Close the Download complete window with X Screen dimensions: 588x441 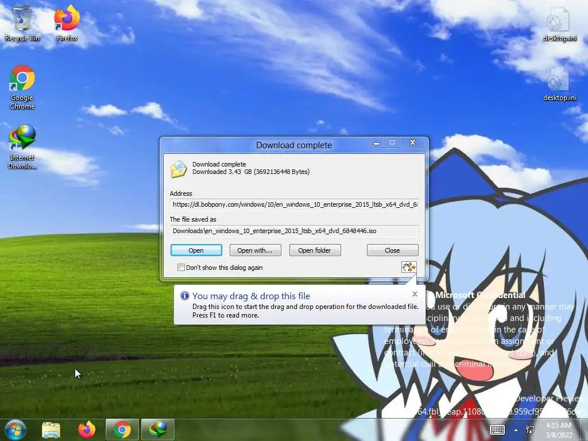413,142
